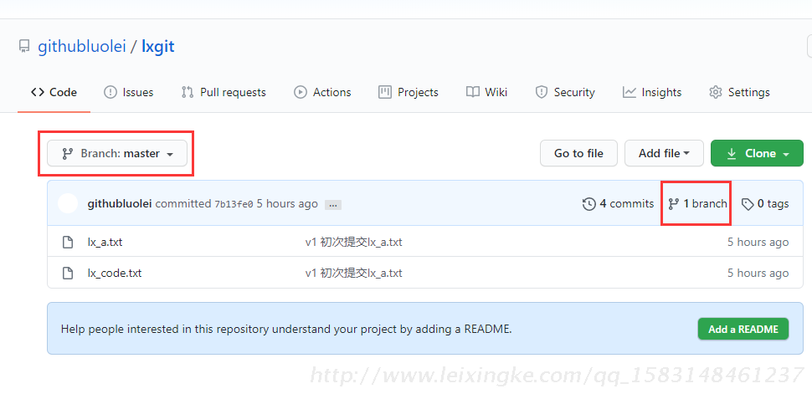Click the repository book icon beside githubluolei
Viewport: 812px width, 399px height.
point(23,47)
